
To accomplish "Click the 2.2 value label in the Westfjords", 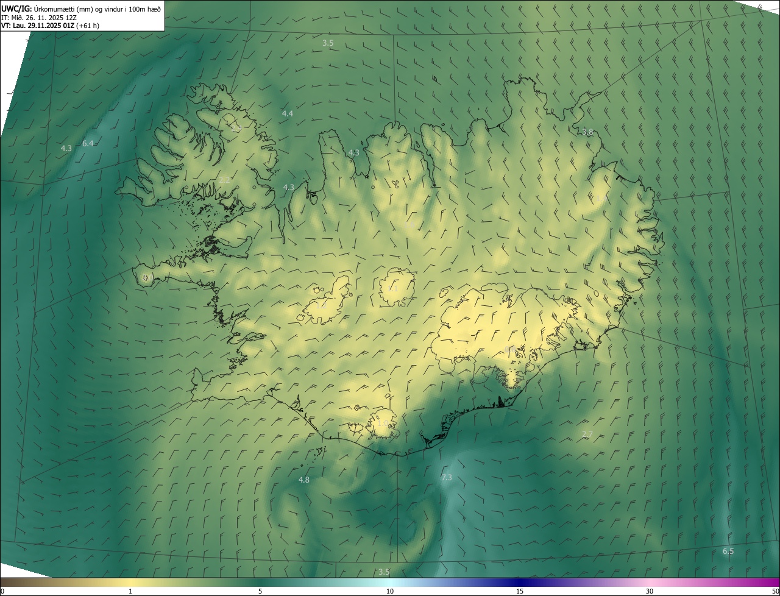I will pyautogui.click(x=225, y=180).
